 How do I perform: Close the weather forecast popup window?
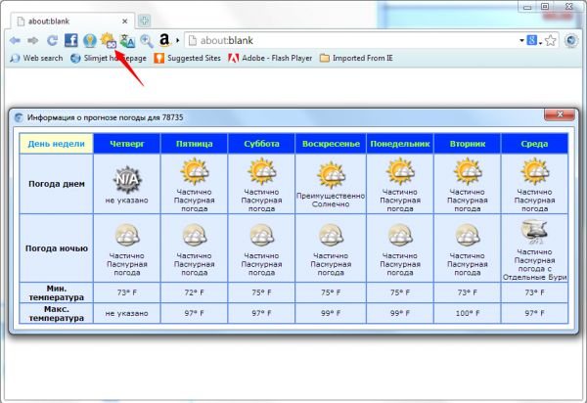558,115
